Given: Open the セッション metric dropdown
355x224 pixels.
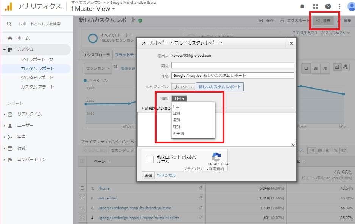Looking at the screenshot, I should click(98, 68).
